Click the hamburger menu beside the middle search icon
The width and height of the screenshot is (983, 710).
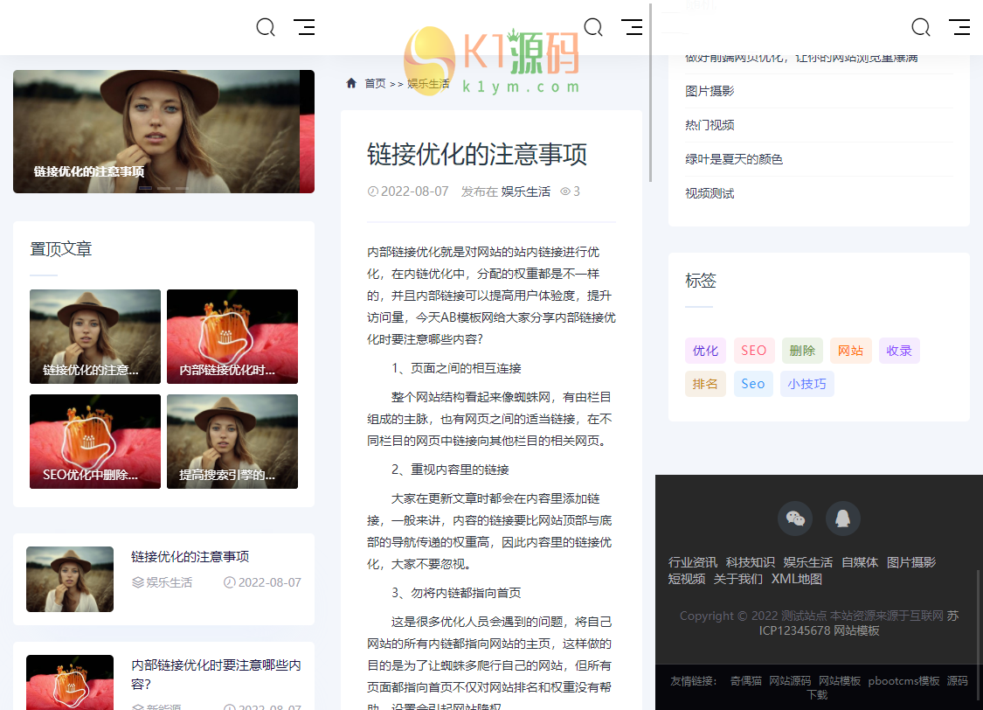click(632, 27)
